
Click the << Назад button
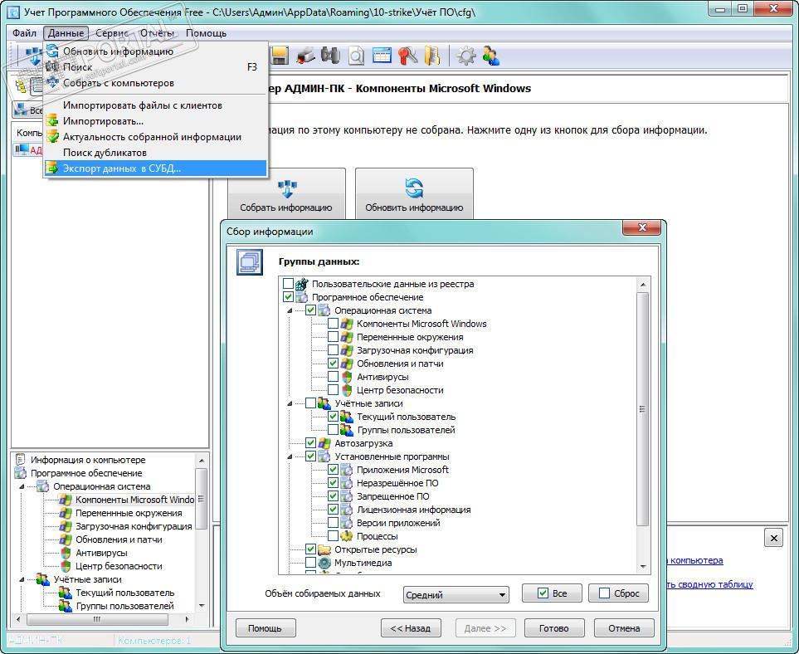pos(410,628)
